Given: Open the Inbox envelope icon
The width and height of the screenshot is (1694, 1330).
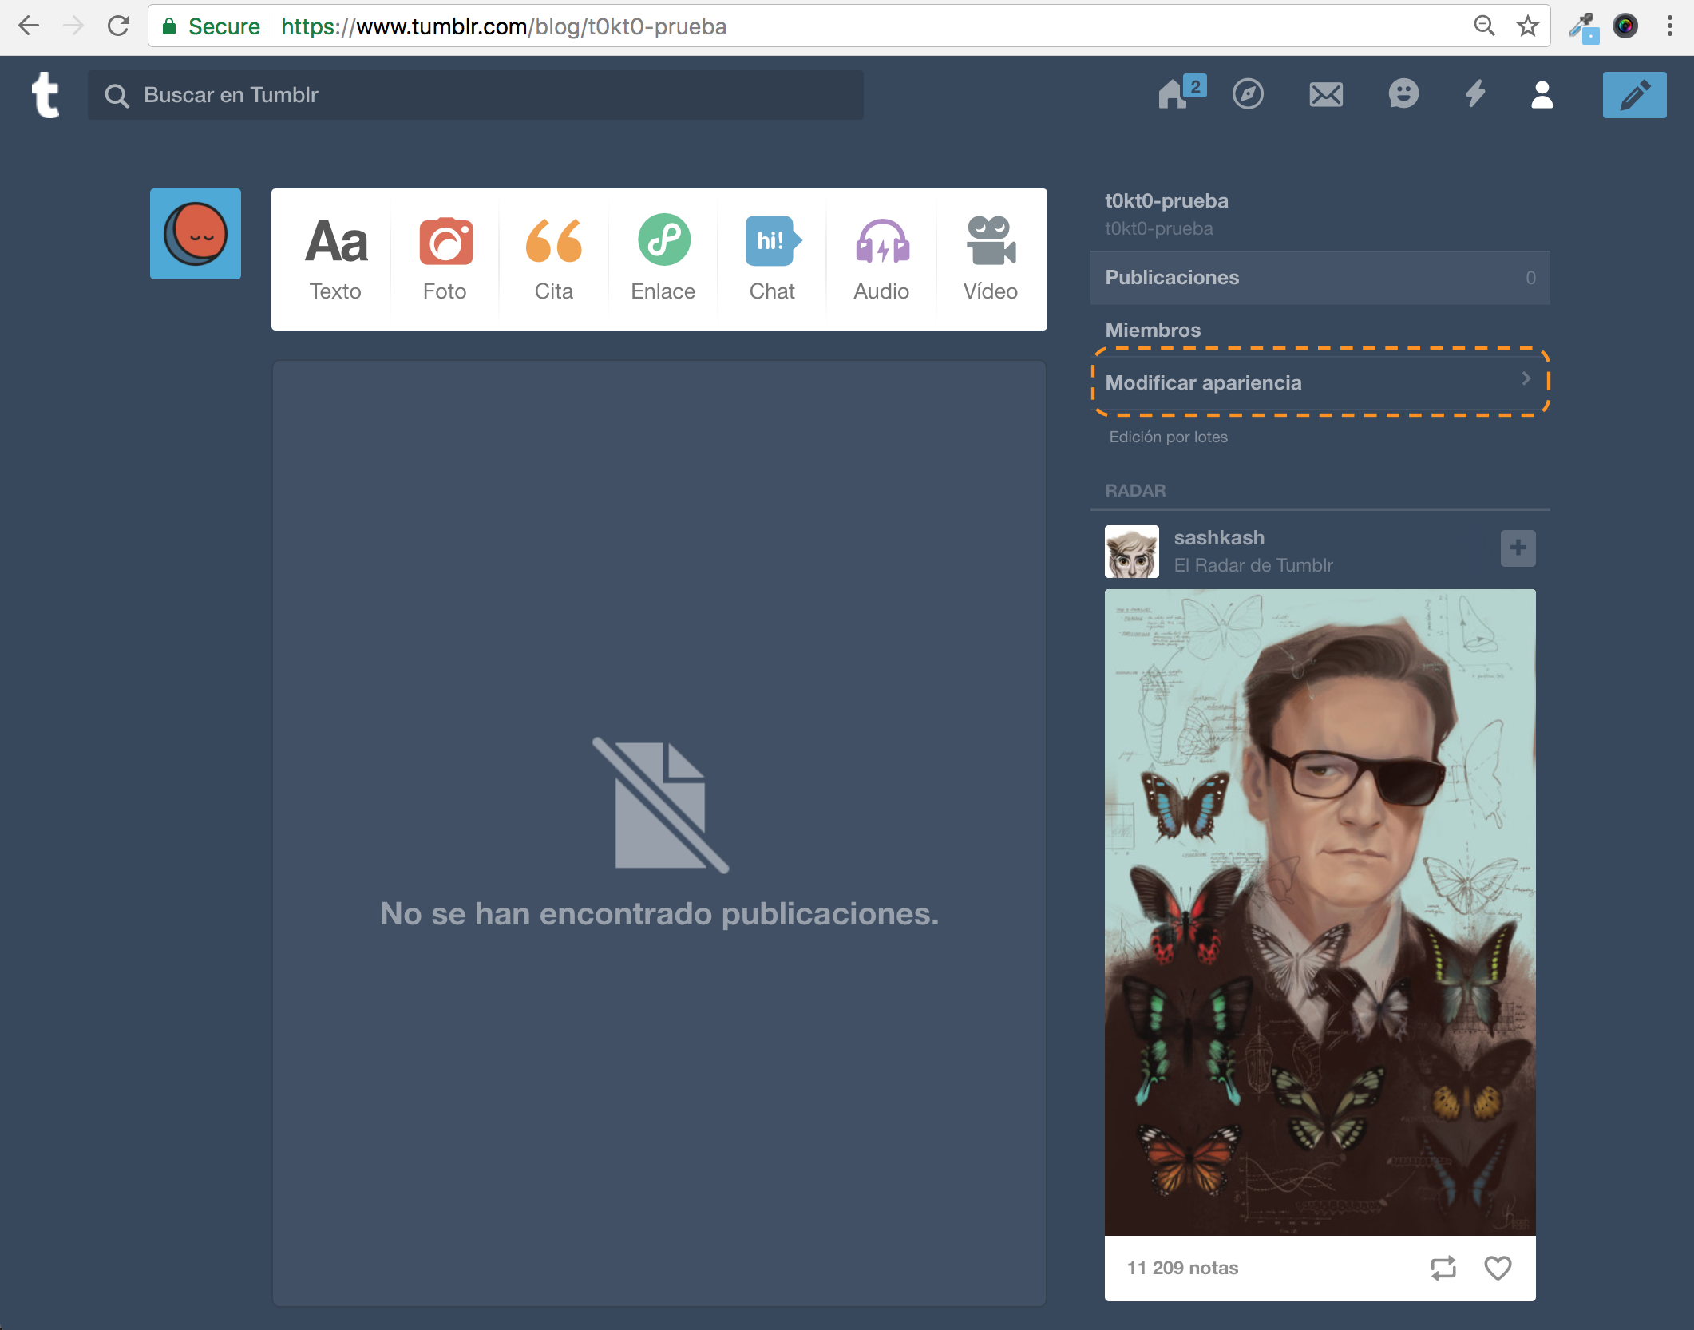Looking at the screenshot, I should 1326,94.
